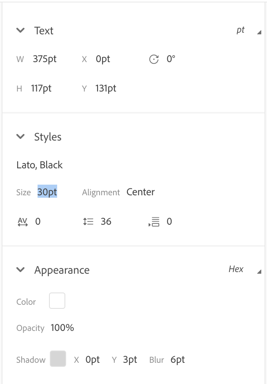Click the white Color swatch
This screenshot has height=384, width=267.
57,301
